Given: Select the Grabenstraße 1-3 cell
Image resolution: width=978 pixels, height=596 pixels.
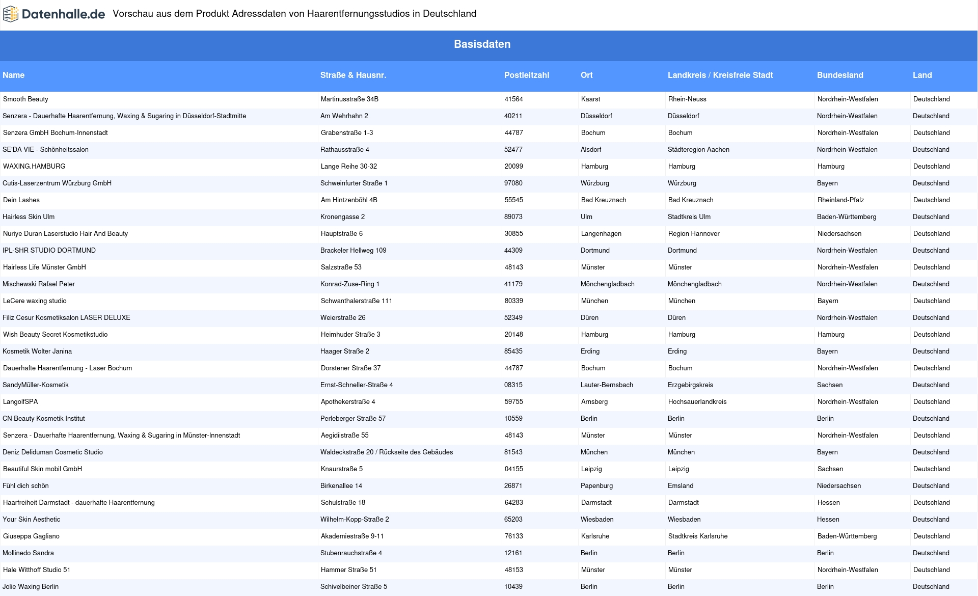Looking at the screenshot, I should point(347,133).
